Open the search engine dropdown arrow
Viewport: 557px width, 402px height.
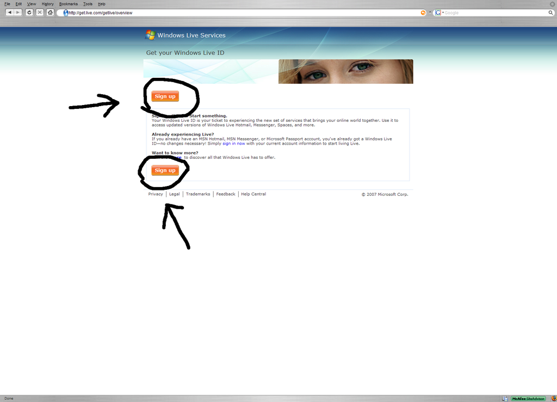pos(443,13)
